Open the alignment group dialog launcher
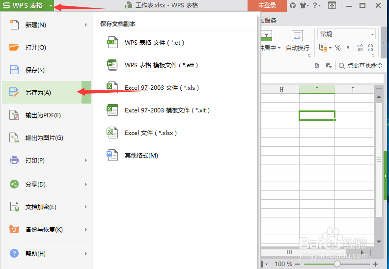The image size is (389, 269). (309, 56)
